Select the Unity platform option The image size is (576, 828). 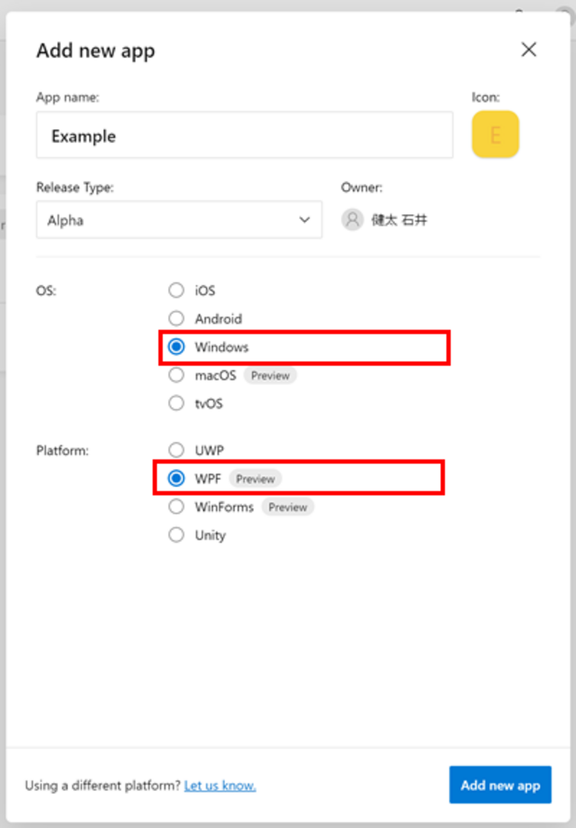coord(176,535)
